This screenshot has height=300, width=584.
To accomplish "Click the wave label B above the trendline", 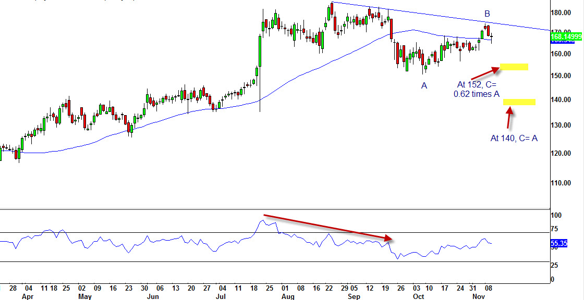I will [x=487, y=14].
